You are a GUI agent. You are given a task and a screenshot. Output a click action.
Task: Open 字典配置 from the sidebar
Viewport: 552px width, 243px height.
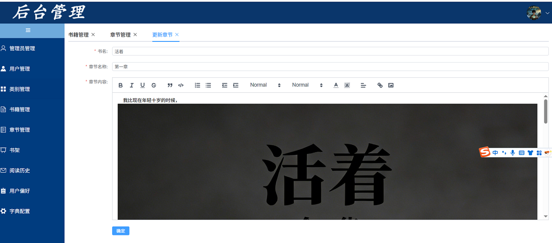tap(20, 211)
